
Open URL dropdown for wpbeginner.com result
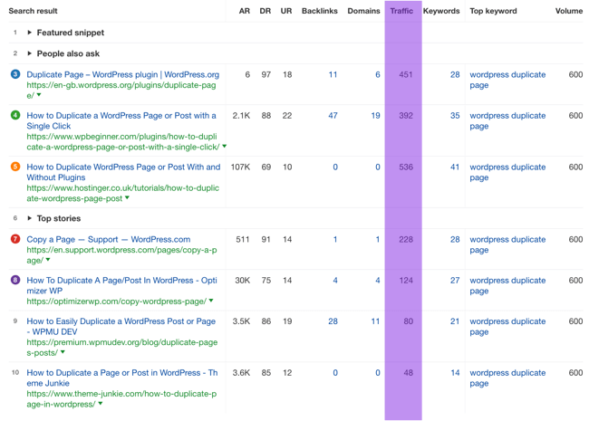click(x=225, y=147)
